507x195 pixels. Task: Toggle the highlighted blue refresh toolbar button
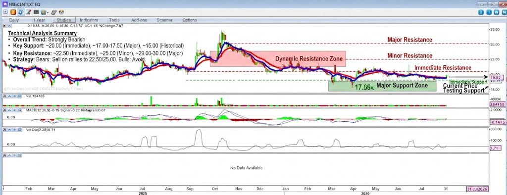tap(21, 12)
